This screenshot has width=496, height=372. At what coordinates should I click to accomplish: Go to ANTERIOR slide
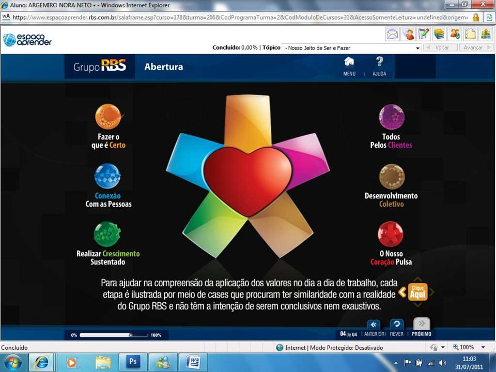374,328
